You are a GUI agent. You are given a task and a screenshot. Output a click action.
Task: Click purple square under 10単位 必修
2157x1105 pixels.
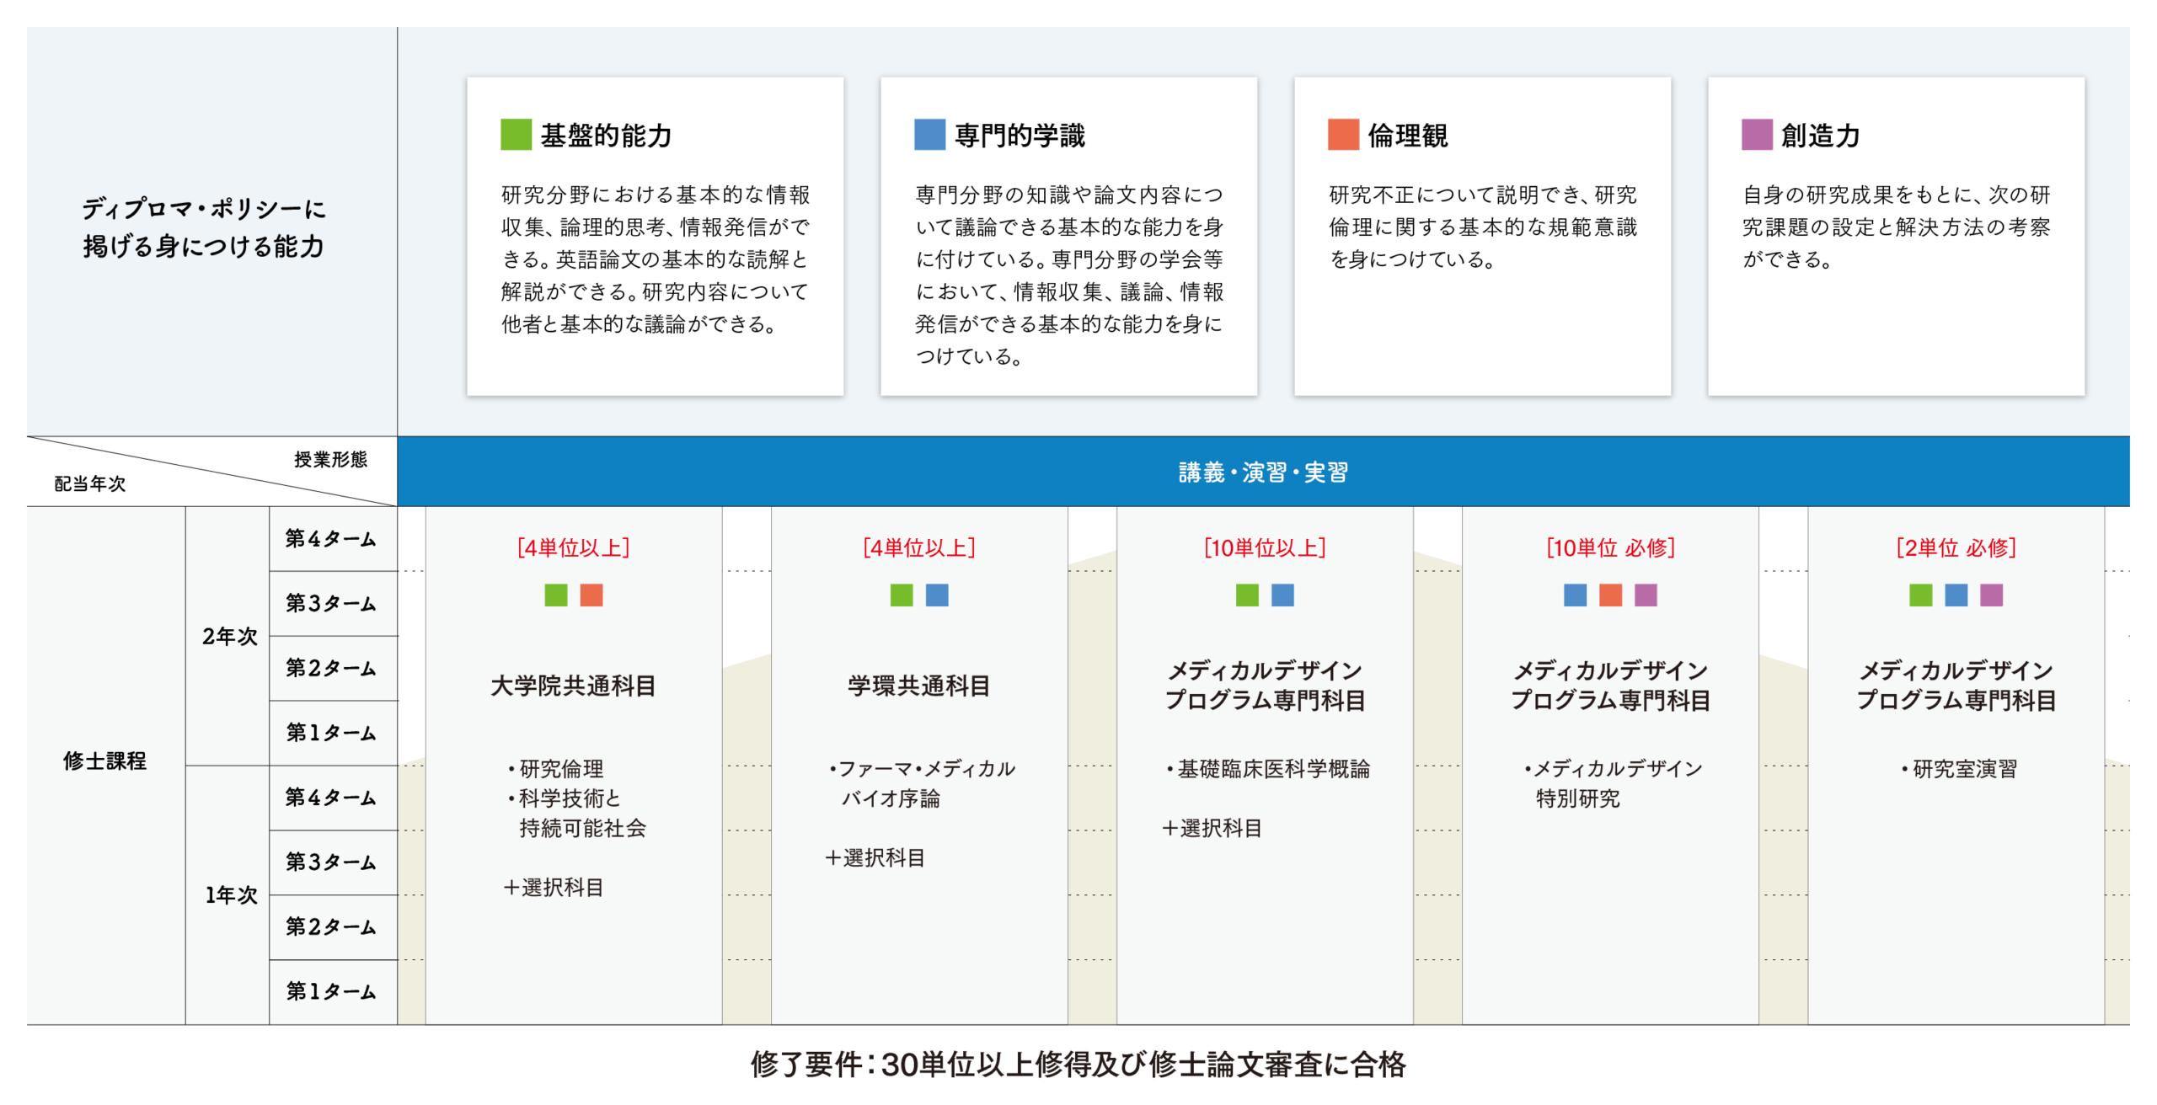click(1646, 595)
